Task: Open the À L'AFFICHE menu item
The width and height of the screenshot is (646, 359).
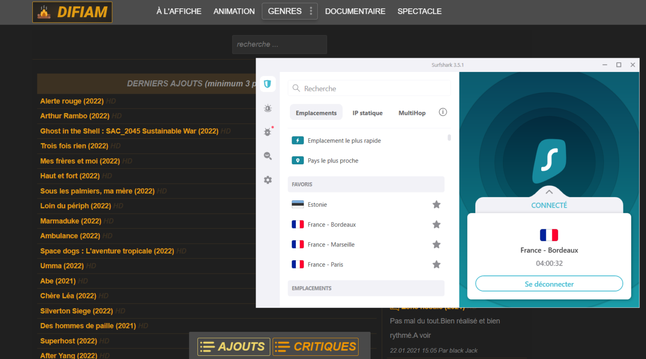Action: [179, 11]
